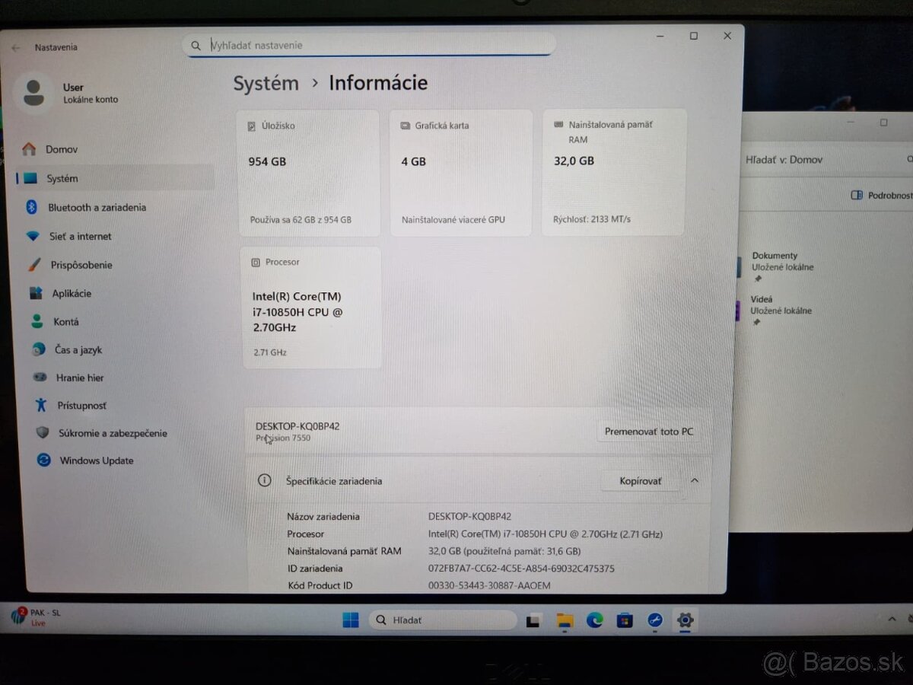913x685 pixels.
Task: Launch Microsoft Edge from the taskbar
Action: point(595,620)
